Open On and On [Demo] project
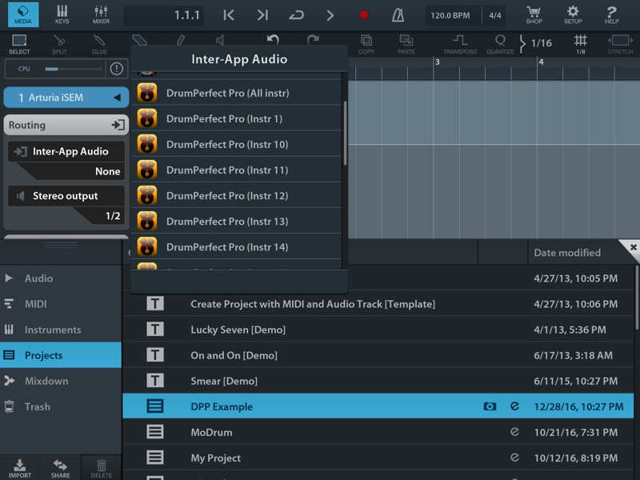This screenshot has width=640, height=480. point(378,355)
